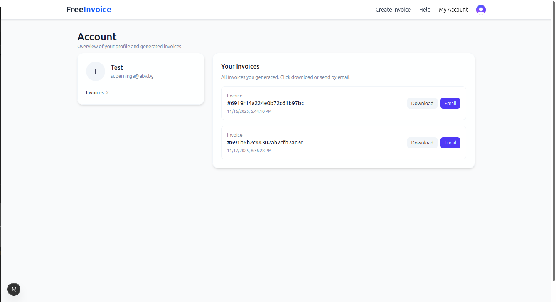Screen dimensions: 556x302
Task: Open the Help page
Action: point(425,9)
